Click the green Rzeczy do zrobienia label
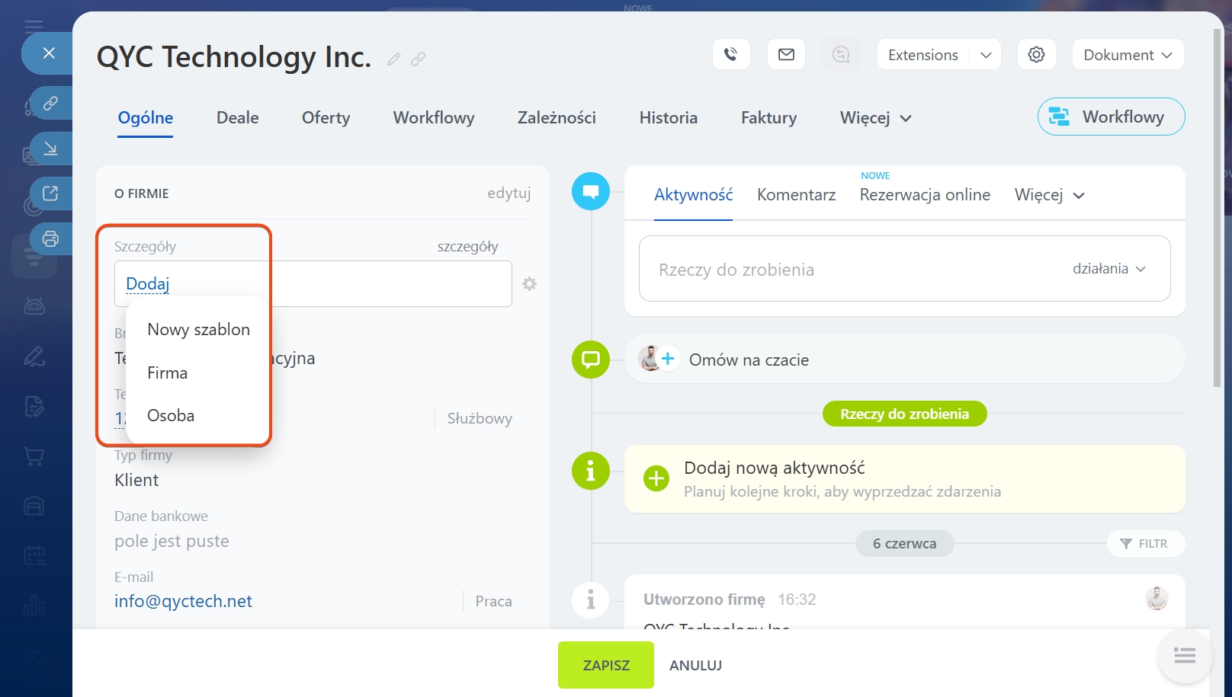The height and width of the screenshot is (697, 1232). [x=904, y=414]
